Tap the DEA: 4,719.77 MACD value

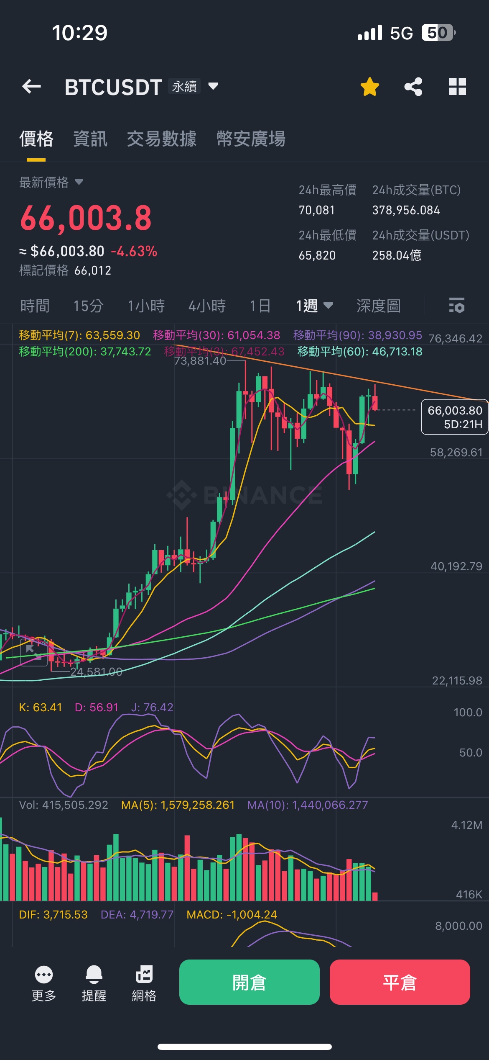tap(137, 915)
